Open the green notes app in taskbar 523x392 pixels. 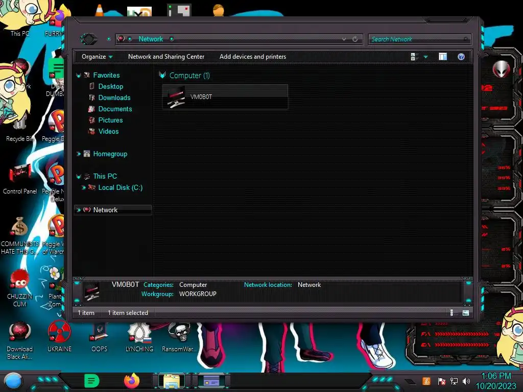92,381
